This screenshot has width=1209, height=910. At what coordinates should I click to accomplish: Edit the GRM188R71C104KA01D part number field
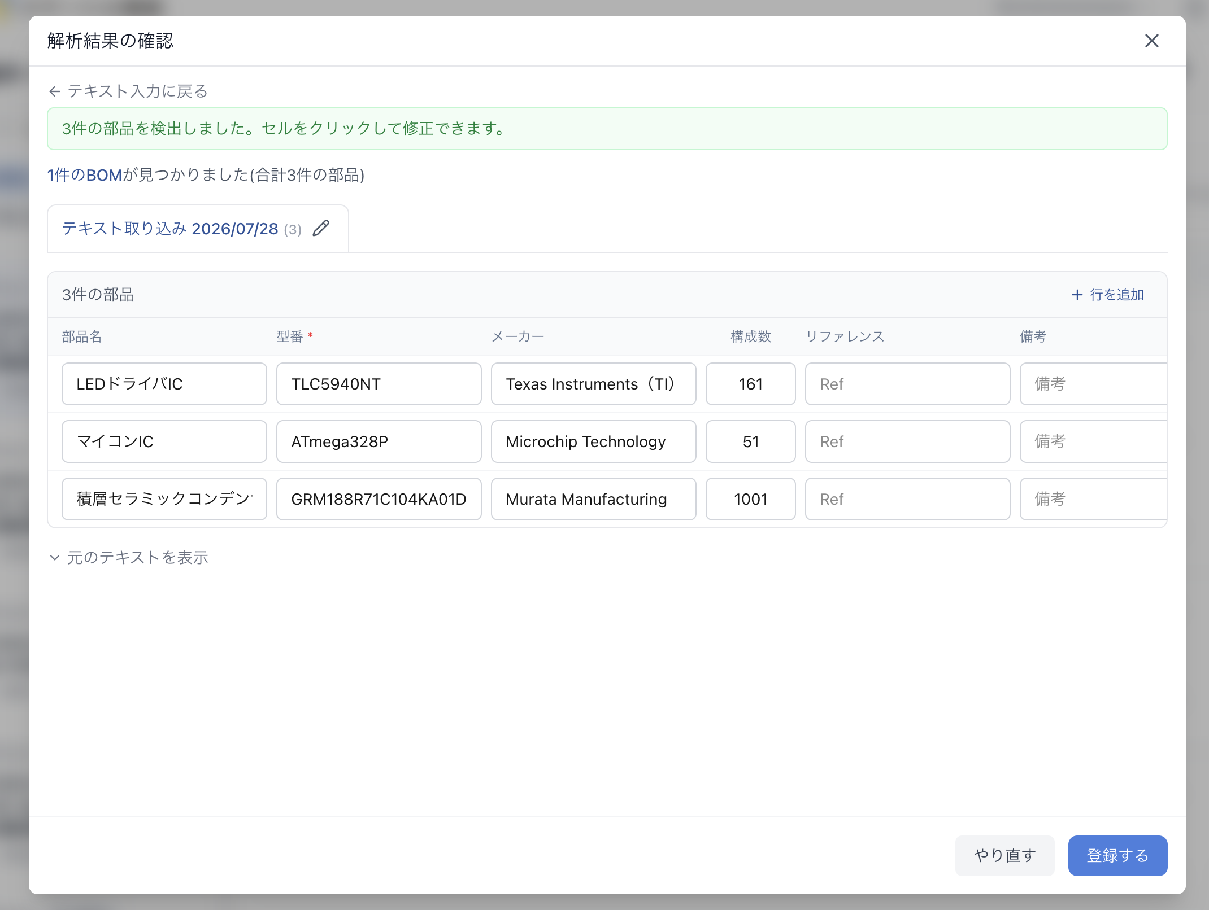coord(379,499)
